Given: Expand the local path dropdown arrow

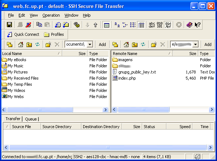Looking at the screenshot, I should click(x=90, y=45).
